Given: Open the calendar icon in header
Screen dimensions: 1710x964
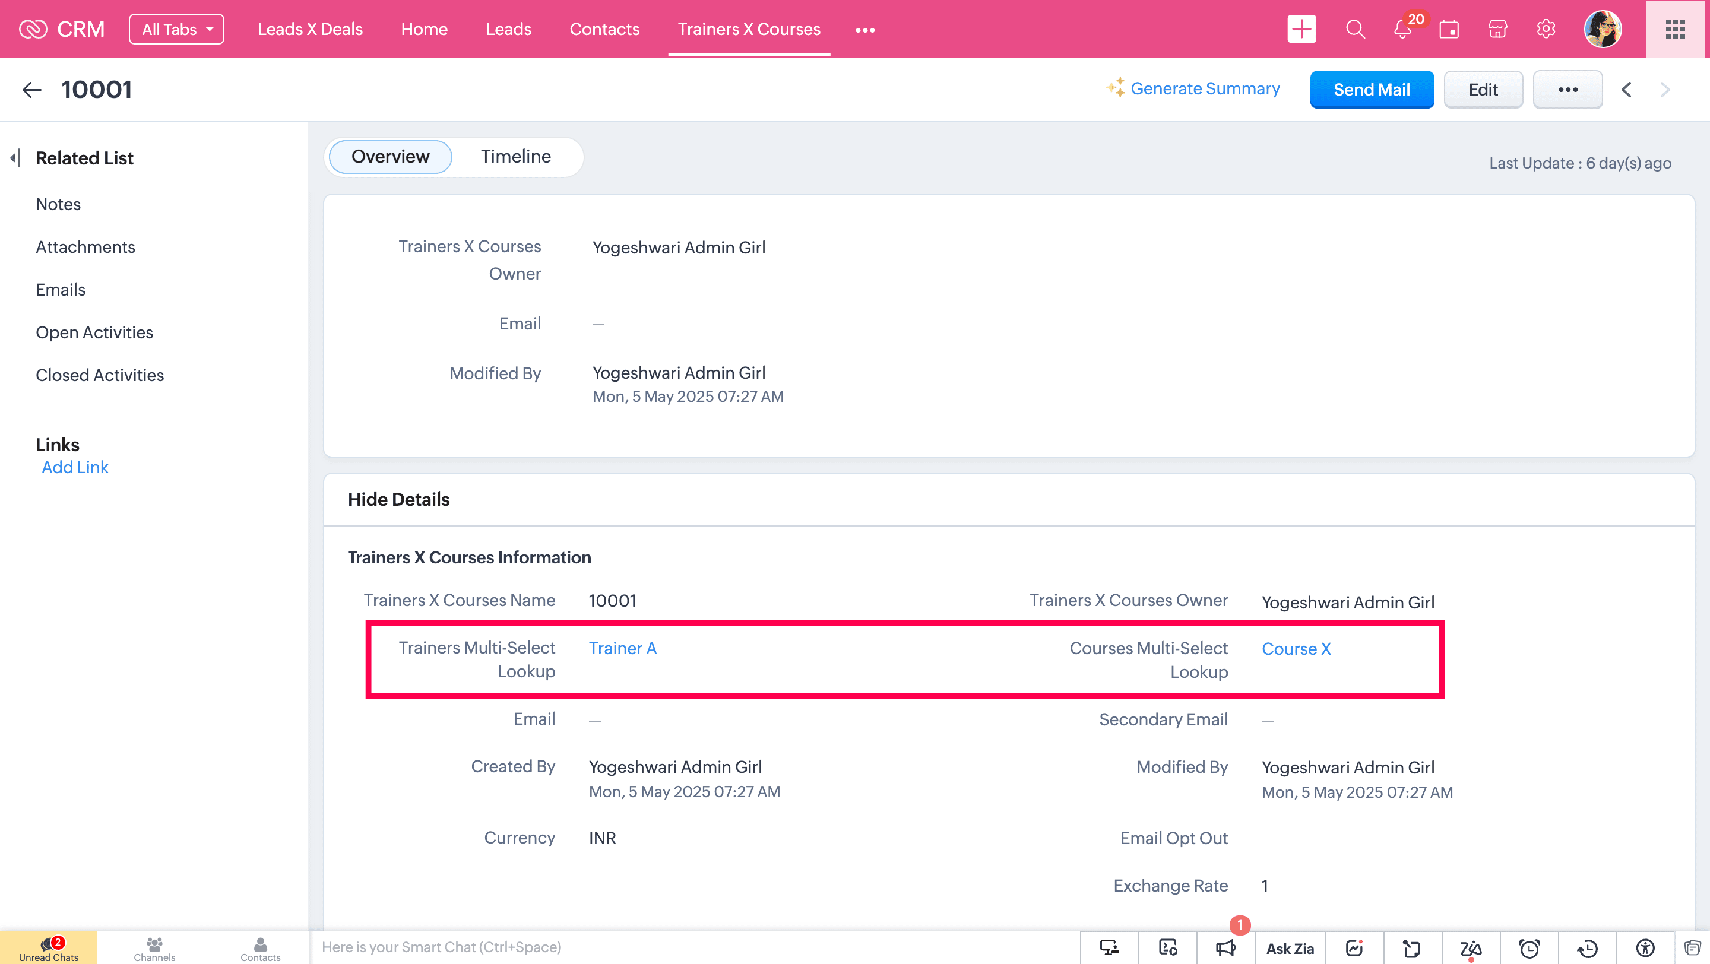Looking at the screenshot, I should coord(1449,29).
